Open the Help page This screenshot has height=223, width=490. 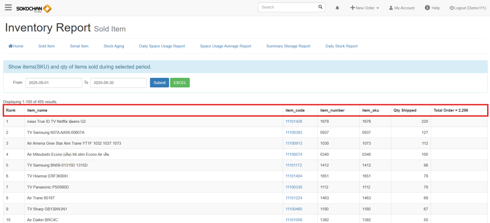[432, 8]
